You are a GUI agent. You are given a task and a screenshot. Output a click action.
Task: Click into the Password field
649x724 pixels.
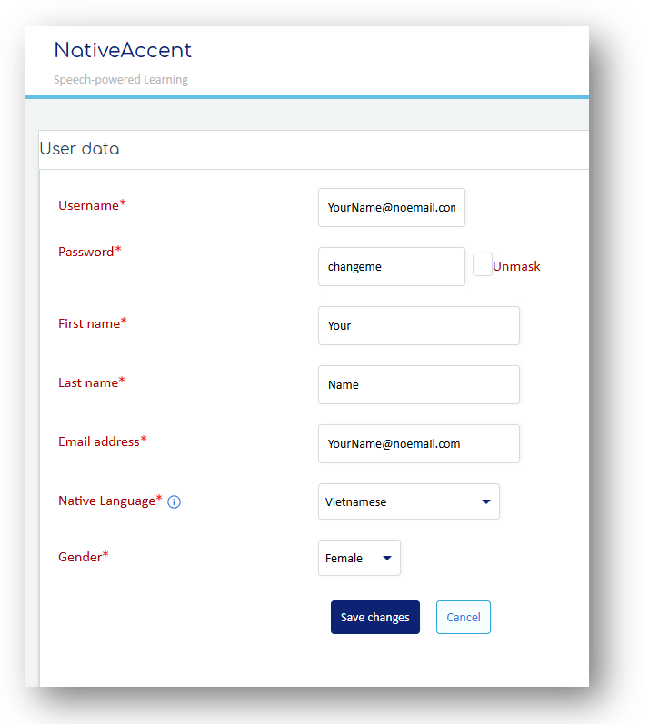pyautogui.click(x=391, y=267)
